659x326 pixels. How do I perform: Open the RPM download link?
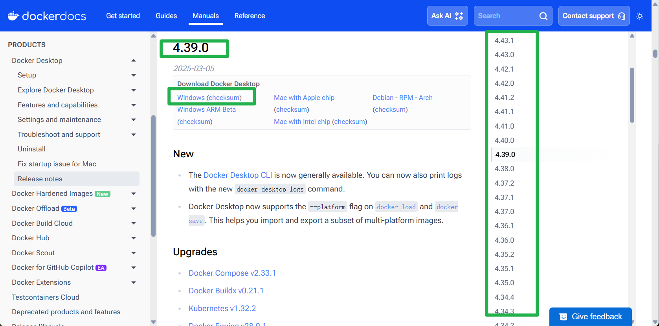[406, 98]
